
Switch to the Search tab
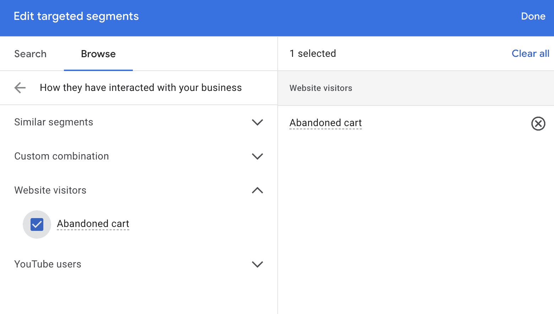(31, 54)
